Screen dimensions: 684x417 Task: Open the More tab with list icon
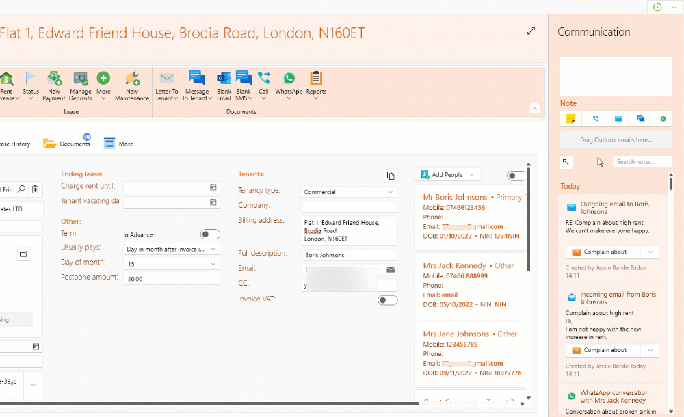tap(118, 144)
